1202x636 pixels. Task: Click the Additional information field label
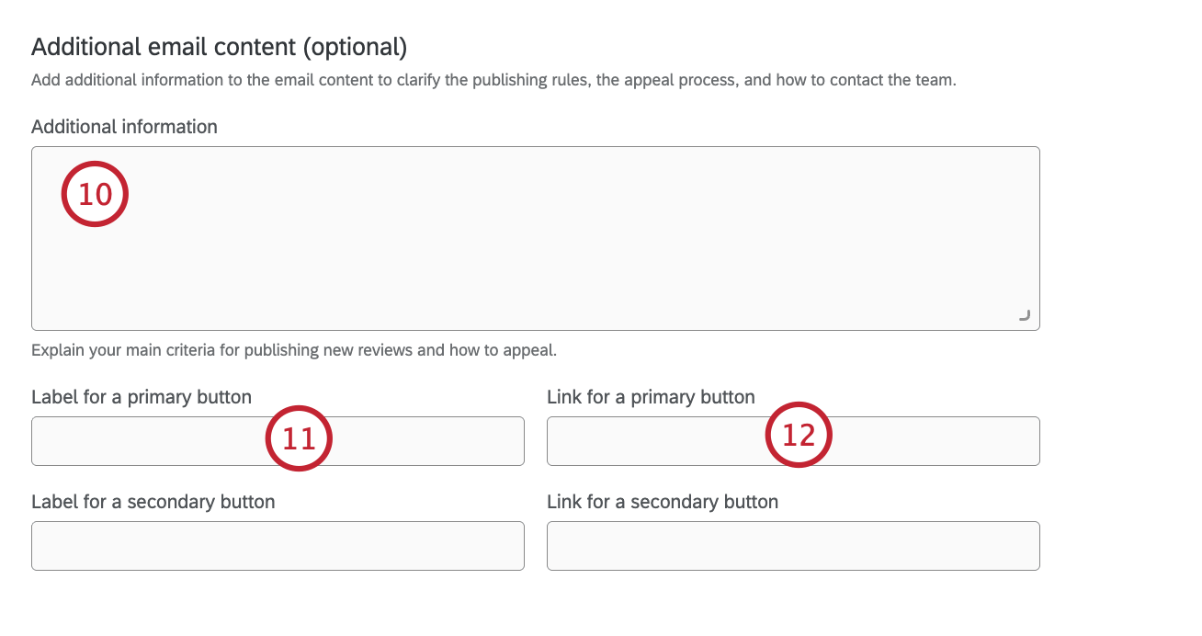pyautogui.click(x=124, y=126)
